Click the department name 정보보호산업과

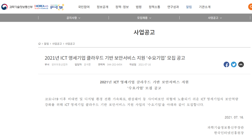point(59,64)
